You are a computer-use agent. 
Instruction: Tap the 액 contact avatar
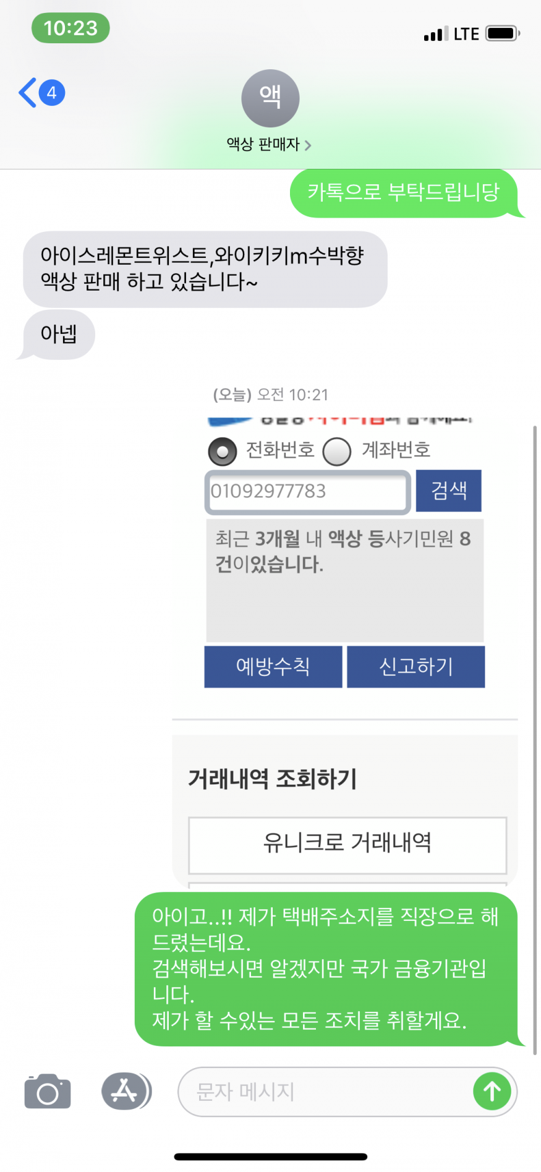pyautogui.click(x=270, y=98)
